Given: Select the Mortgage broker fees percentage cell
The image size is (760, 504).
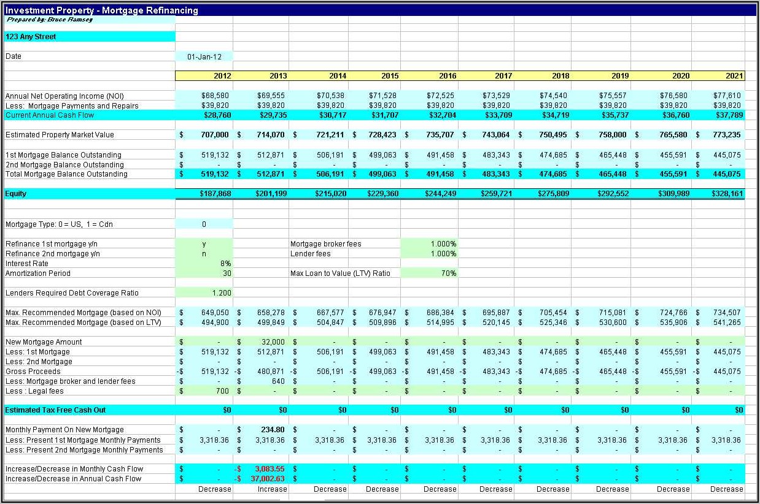Looking at the screenshot, I should (x=429, y=244).
